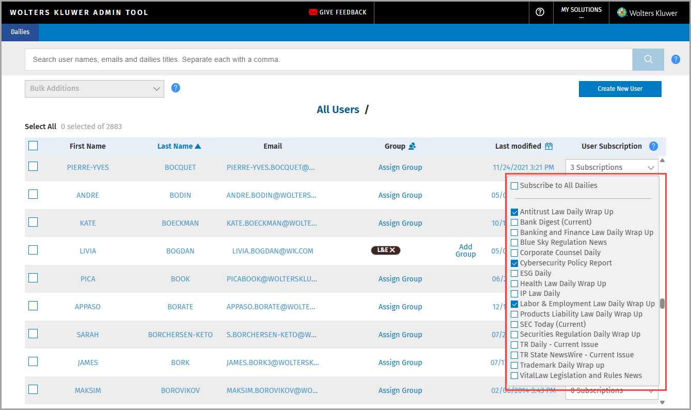The height and width of the screenshot is (410, 691).
Task: Check ESG Daily subscription
Action: coord(514,274)
